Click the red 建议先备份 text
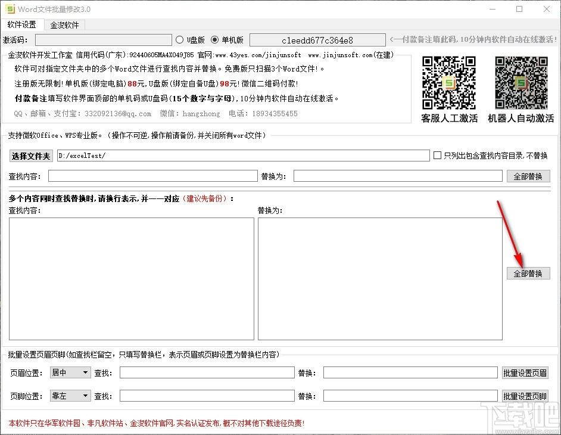The width and height of the screenshot is (561, 435). pos(205,198)
